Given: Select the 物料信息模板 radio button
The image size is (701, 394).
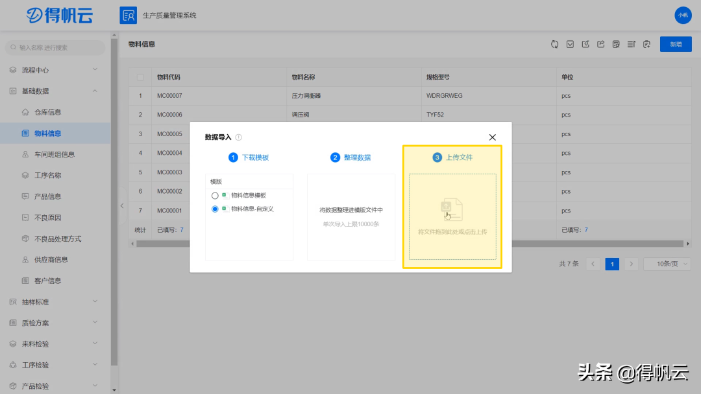Looking at the screenshot, I should (x=215, y=196).
